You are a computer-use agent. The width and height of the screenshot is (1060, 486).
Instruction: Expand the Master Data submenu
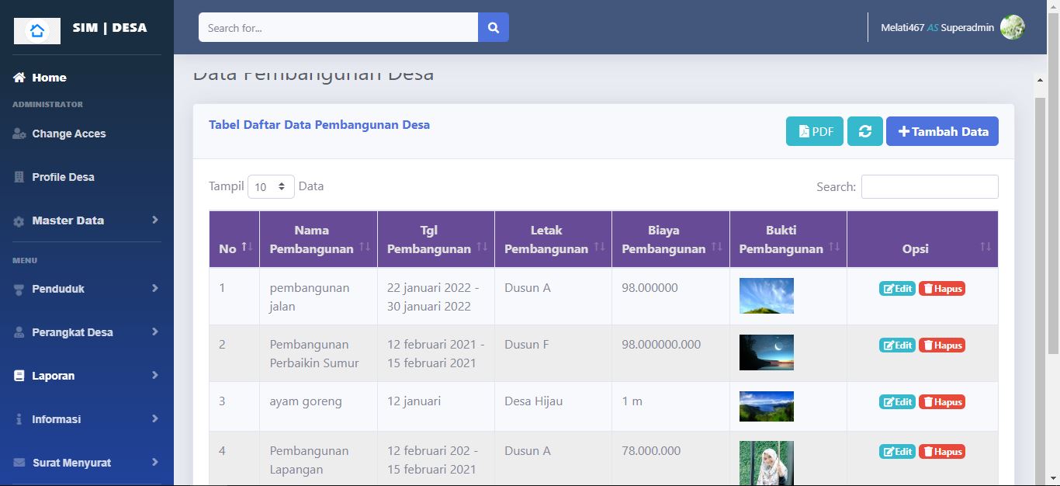click(85, 220)
